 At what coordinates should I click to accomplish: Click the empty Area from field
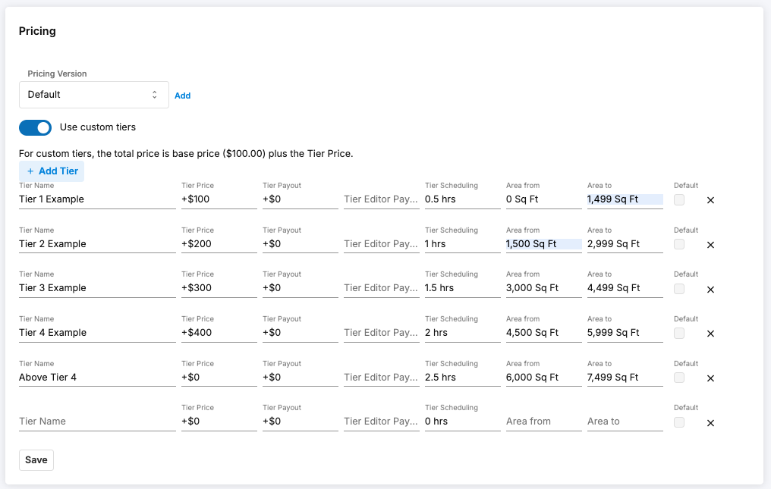pyautogui.click(x=544, y=422)
